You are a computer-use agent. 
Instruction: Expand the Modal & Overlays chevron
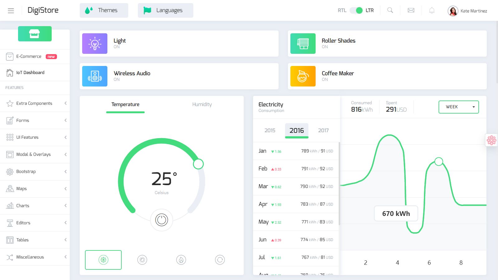65,154
